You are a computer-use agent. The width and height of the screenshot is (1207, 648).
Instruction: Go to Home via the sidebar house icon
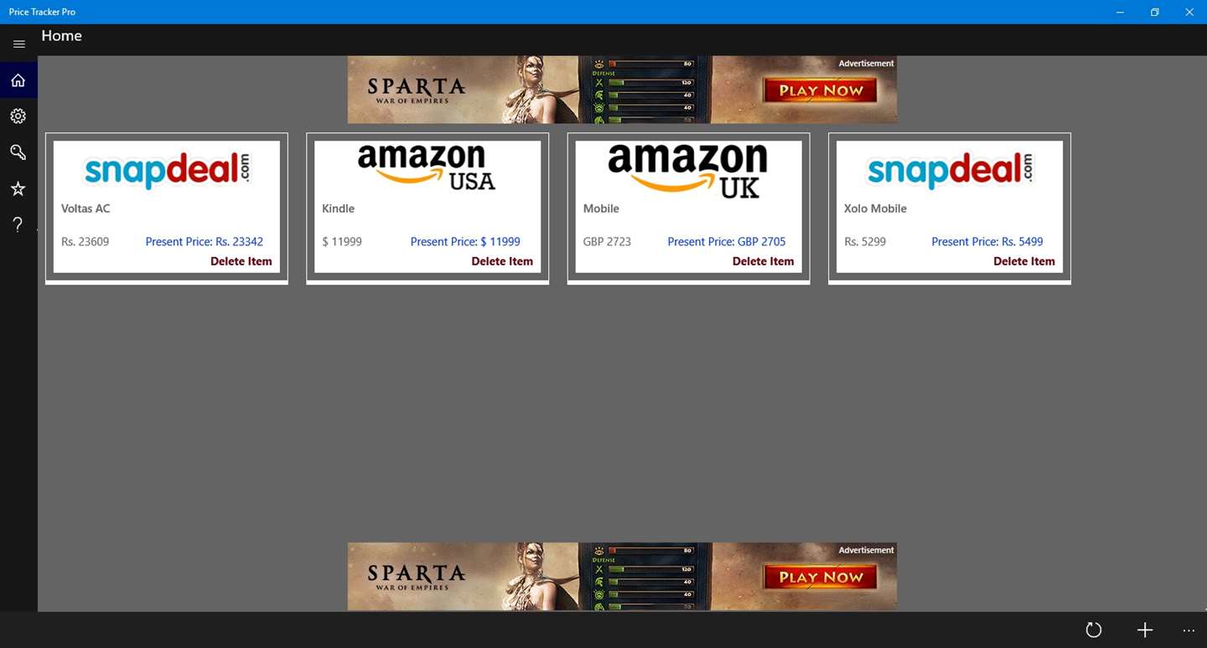click(18, 80)
